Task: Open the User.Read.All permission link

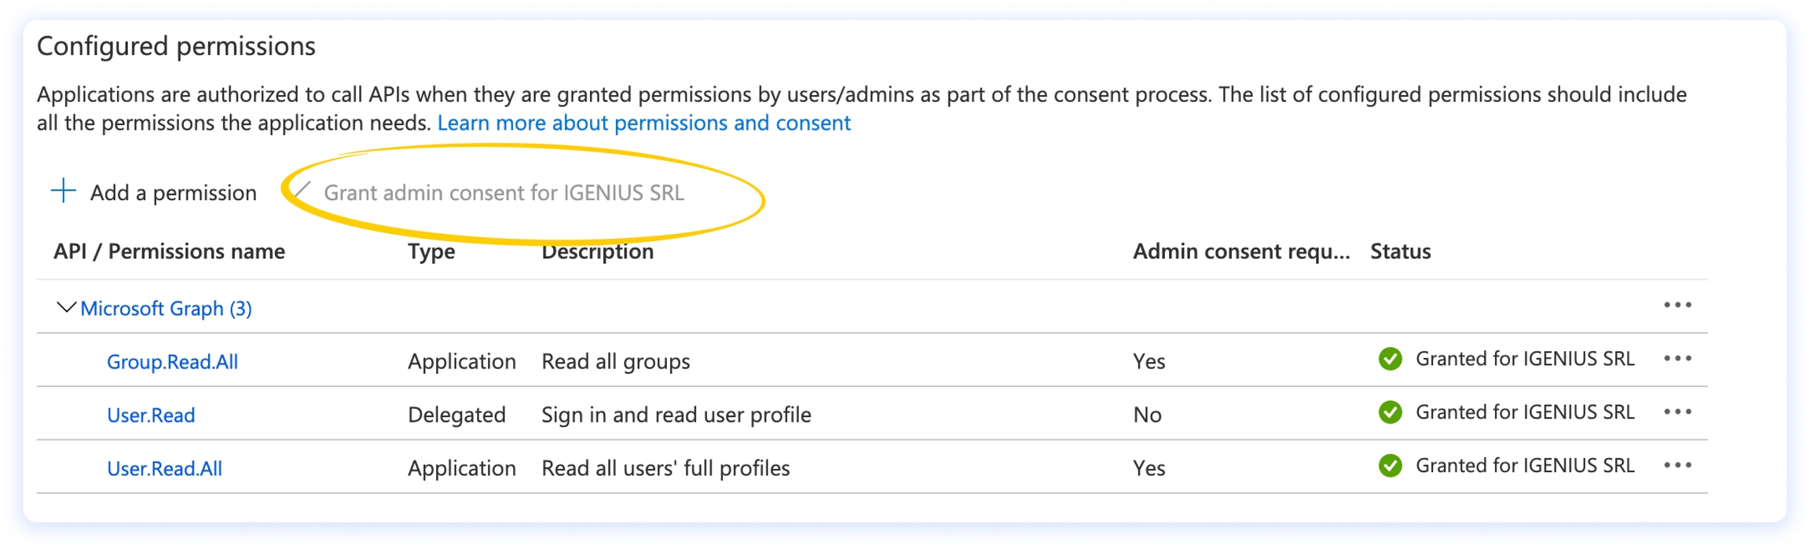Action: click(164, 468)
